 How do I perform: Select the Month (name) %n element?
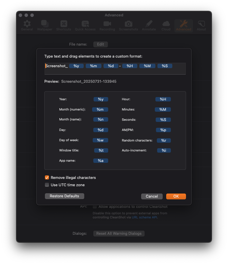point(101,119)
